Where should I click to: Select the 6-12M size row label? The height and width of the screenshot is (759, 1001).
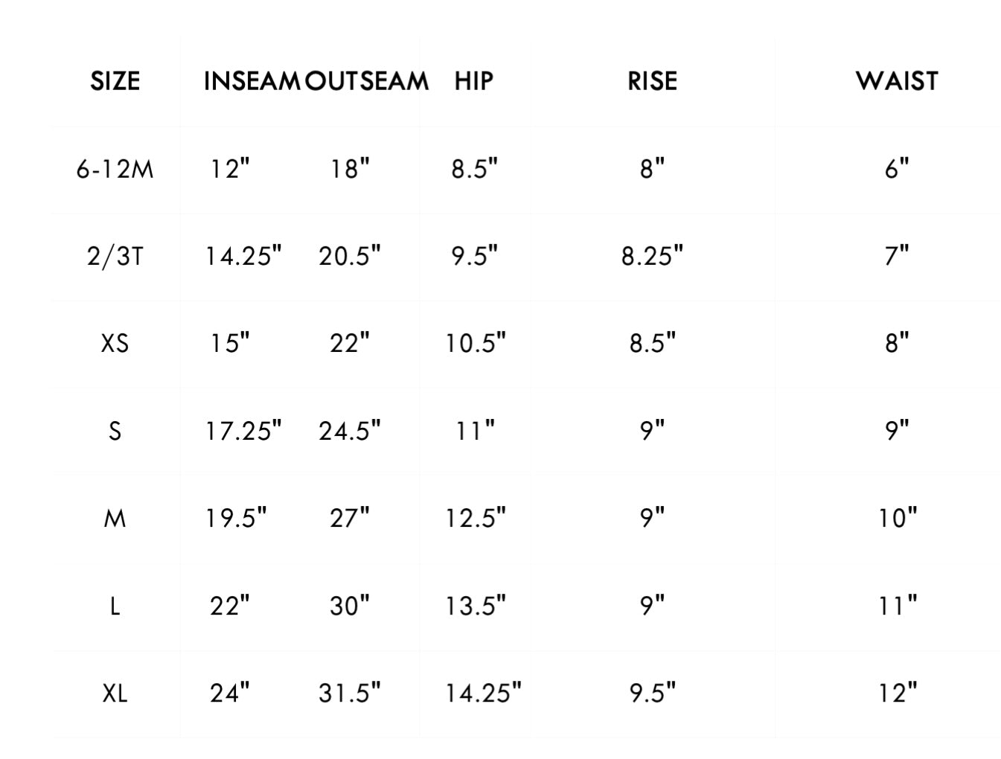[x=115, y=169]
